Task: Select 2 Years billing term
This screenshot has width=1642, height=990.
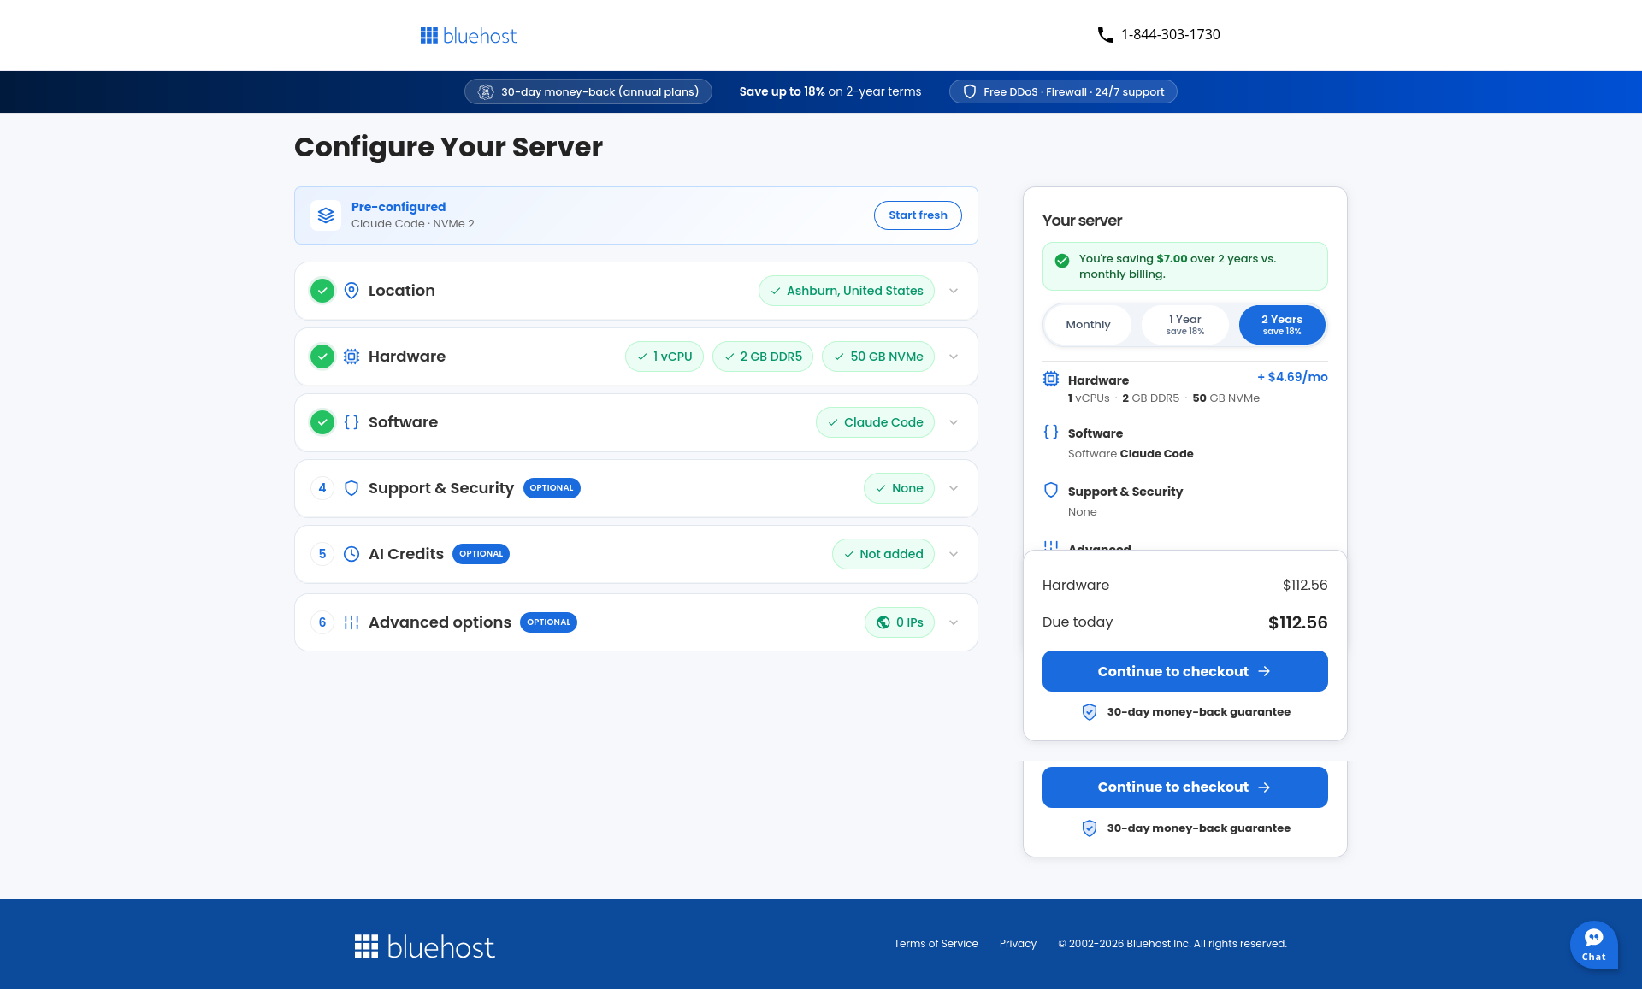Action: click(x=1282, y=325)
